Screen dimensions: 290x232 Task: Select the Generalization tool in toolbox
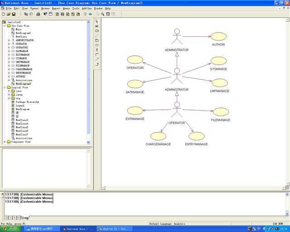(97, 64)
